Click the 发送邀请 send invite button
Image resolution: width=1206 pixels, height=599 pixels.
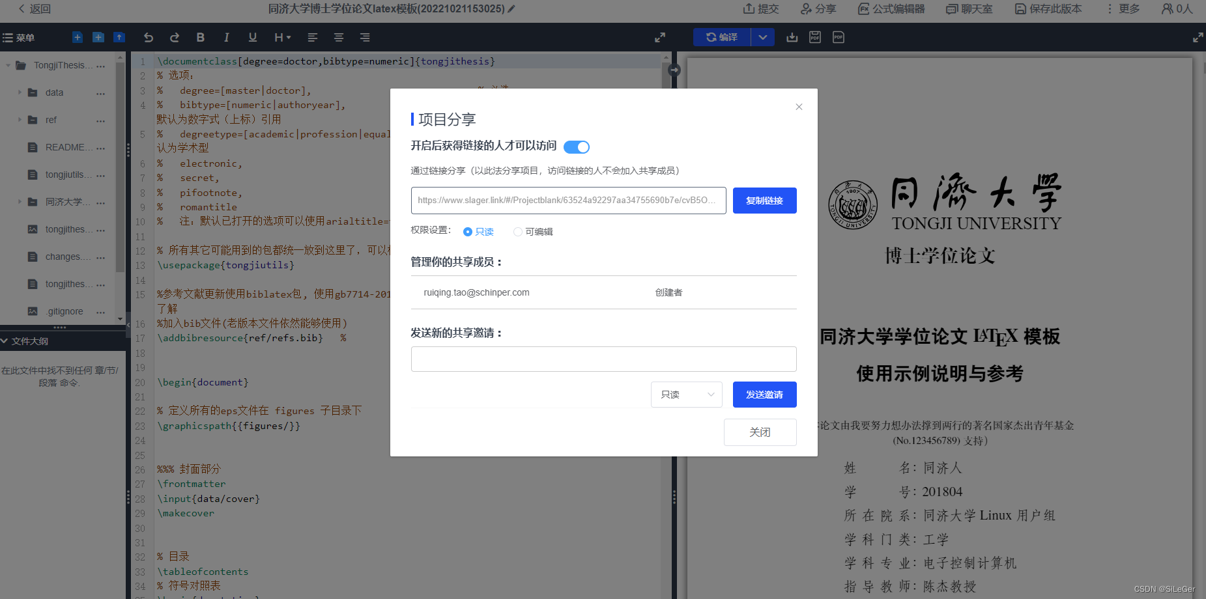pos(765,395)
